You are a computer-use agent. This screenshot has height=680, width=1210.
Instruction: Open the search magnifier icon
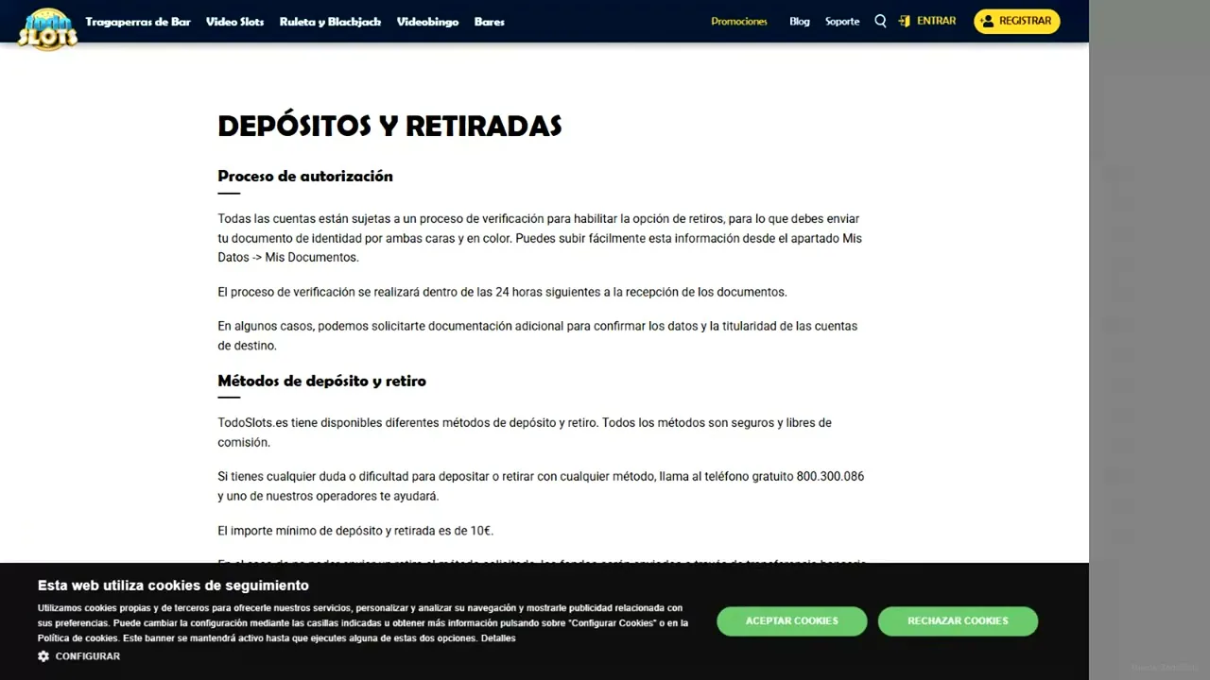point(880,21)
